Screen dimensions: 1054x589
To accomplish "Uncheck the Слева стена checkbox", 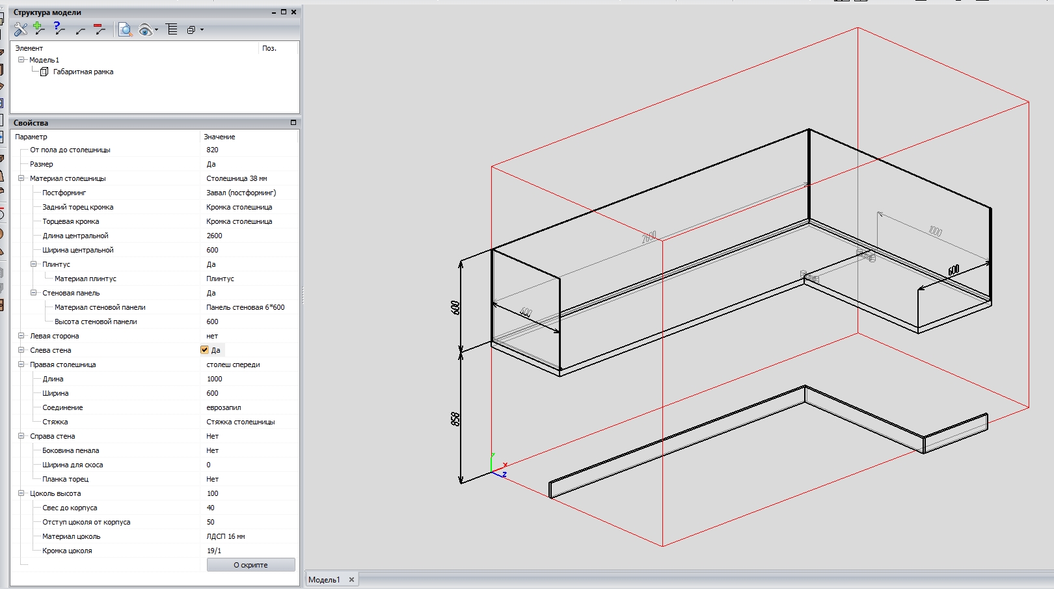I will (204, 350).
